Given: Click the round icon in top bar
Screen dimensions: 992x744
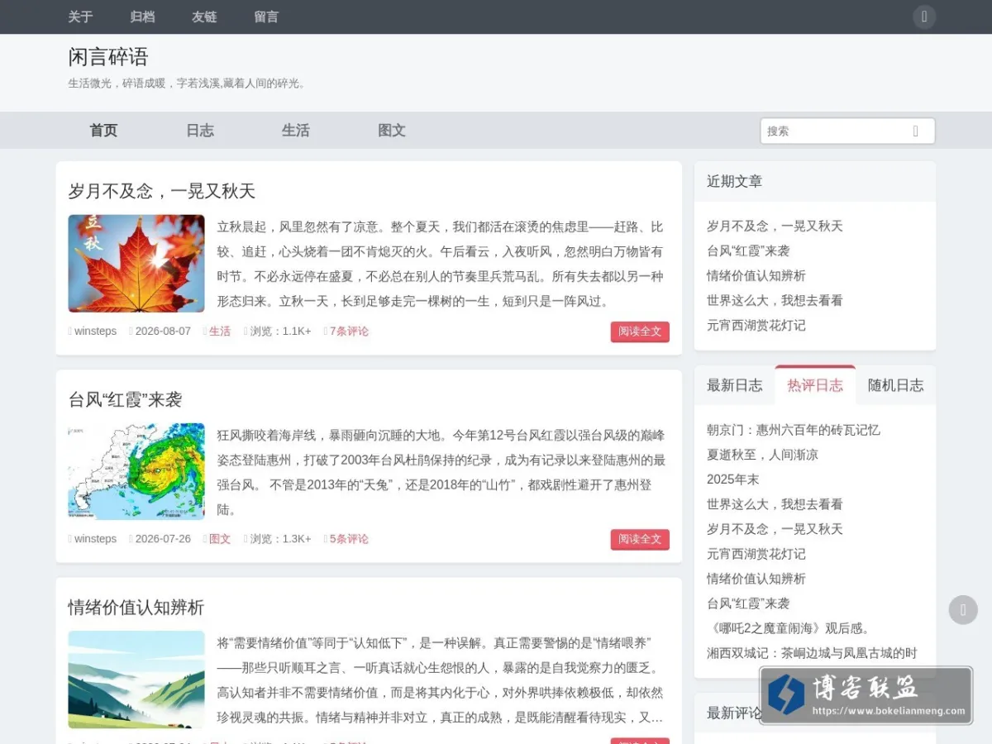Looking at the screenshot, I should (x=924, y=17).
